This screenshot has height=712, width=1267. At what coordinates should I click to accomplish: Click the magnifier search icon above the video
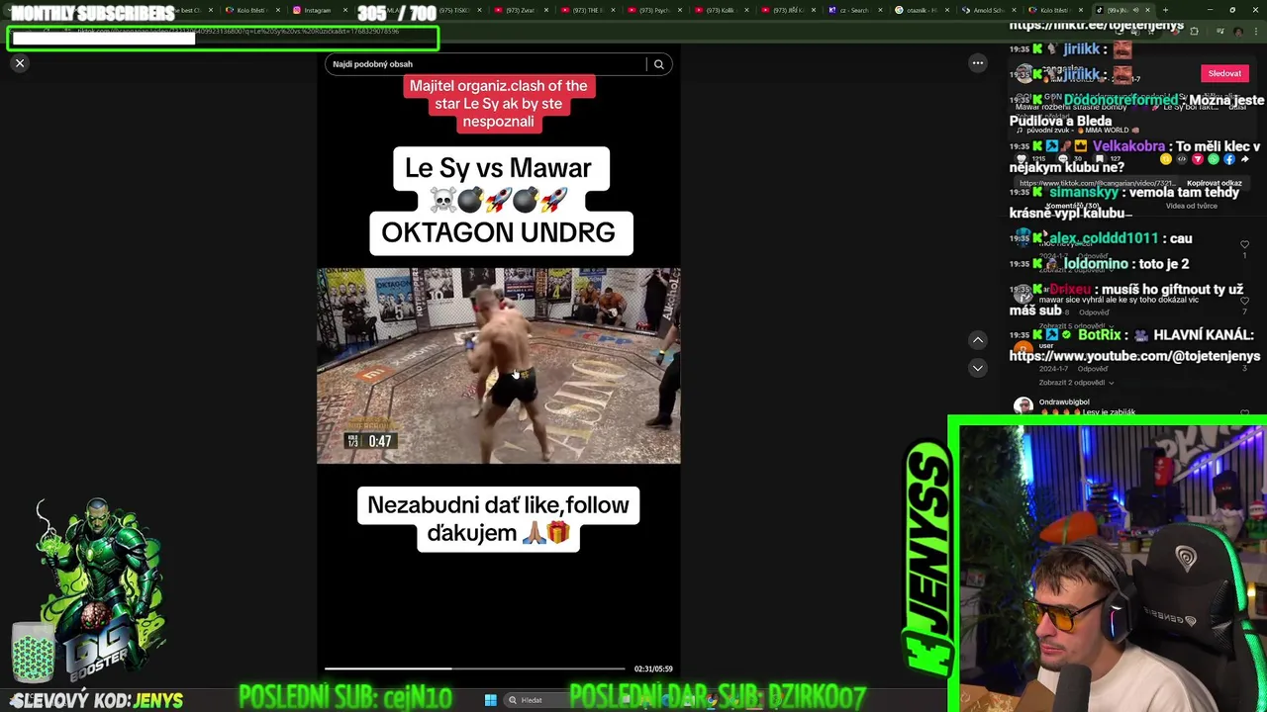658,64
